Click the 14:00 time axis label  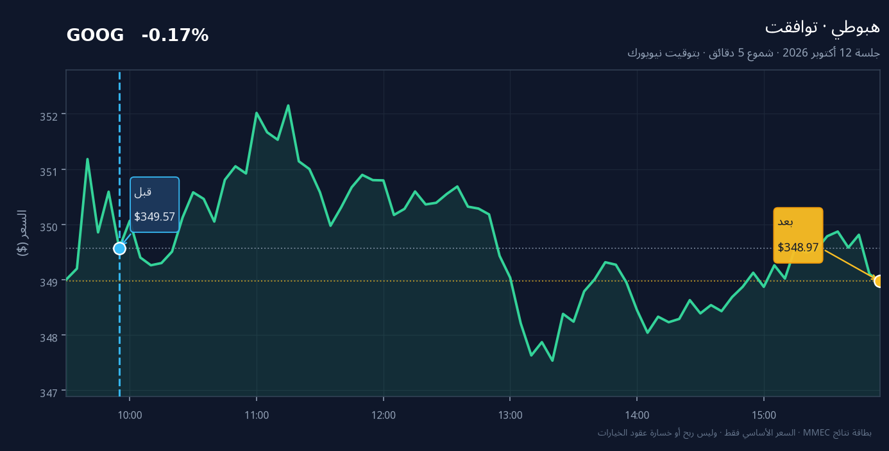pyautogui.click(x=637, y=415)
